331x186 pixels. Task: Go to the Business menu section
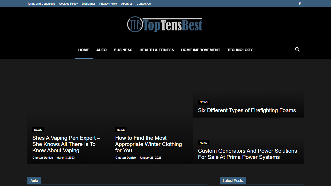[x=123, y=50]
